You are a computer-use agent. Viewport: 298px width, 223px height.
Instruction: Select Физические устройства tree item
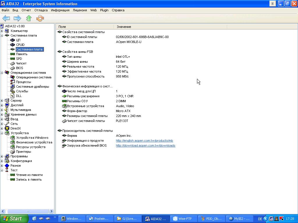pyautogui.click(x=34, y=142)
